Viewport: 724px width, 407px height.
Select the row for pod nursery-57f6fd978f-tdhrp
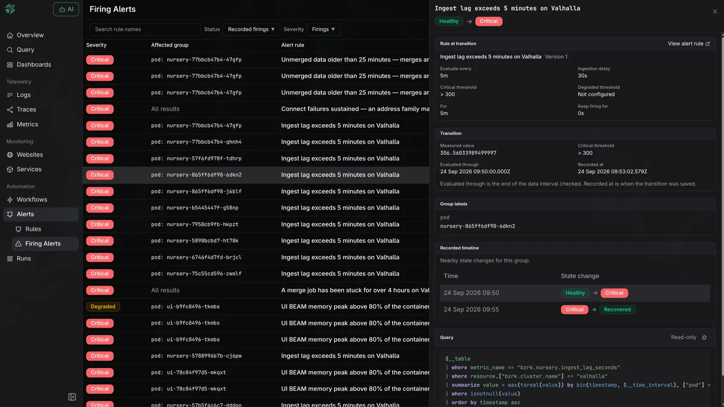(256, 159)
